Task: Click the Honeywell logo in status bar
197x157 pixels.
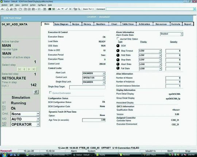Action: click(6, 151)
